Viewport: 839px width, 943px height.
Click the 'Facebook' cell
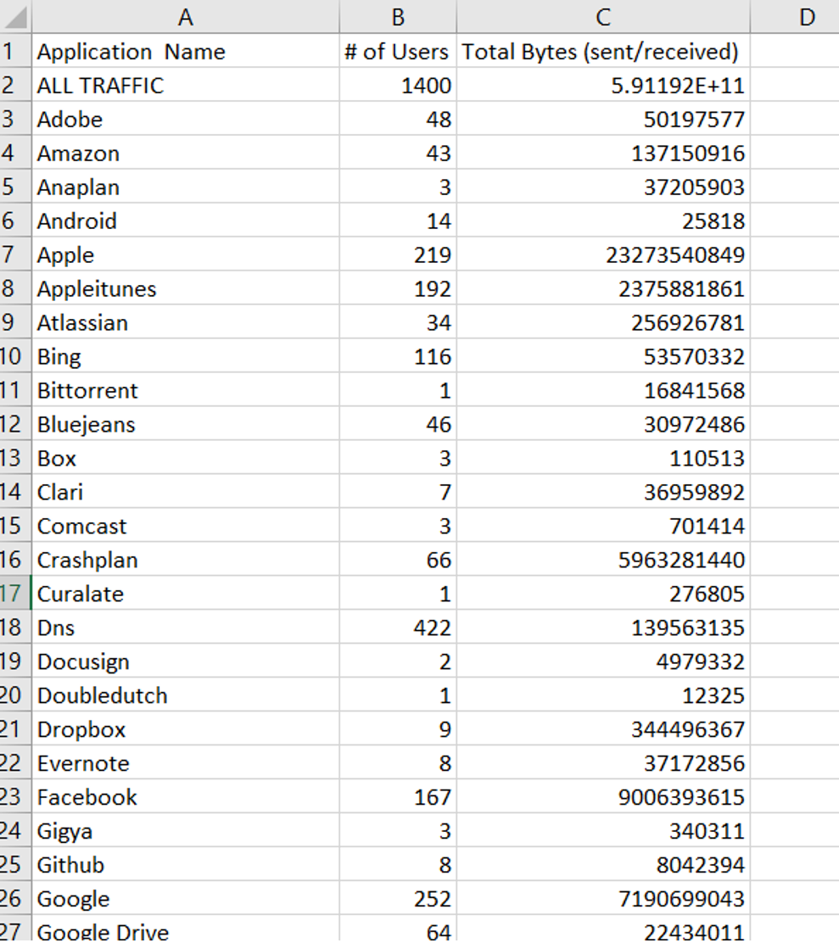pos(185,797)
